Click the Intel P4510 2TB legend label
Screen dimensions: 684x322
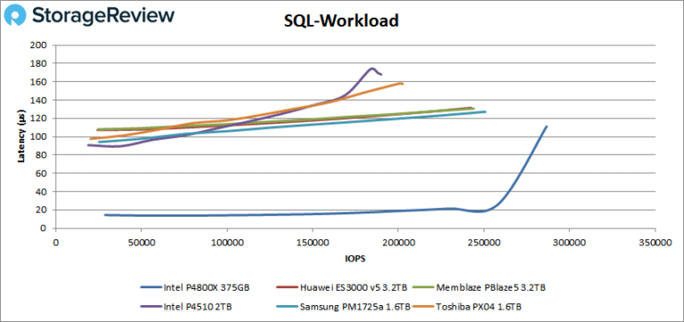coord(198,306)
